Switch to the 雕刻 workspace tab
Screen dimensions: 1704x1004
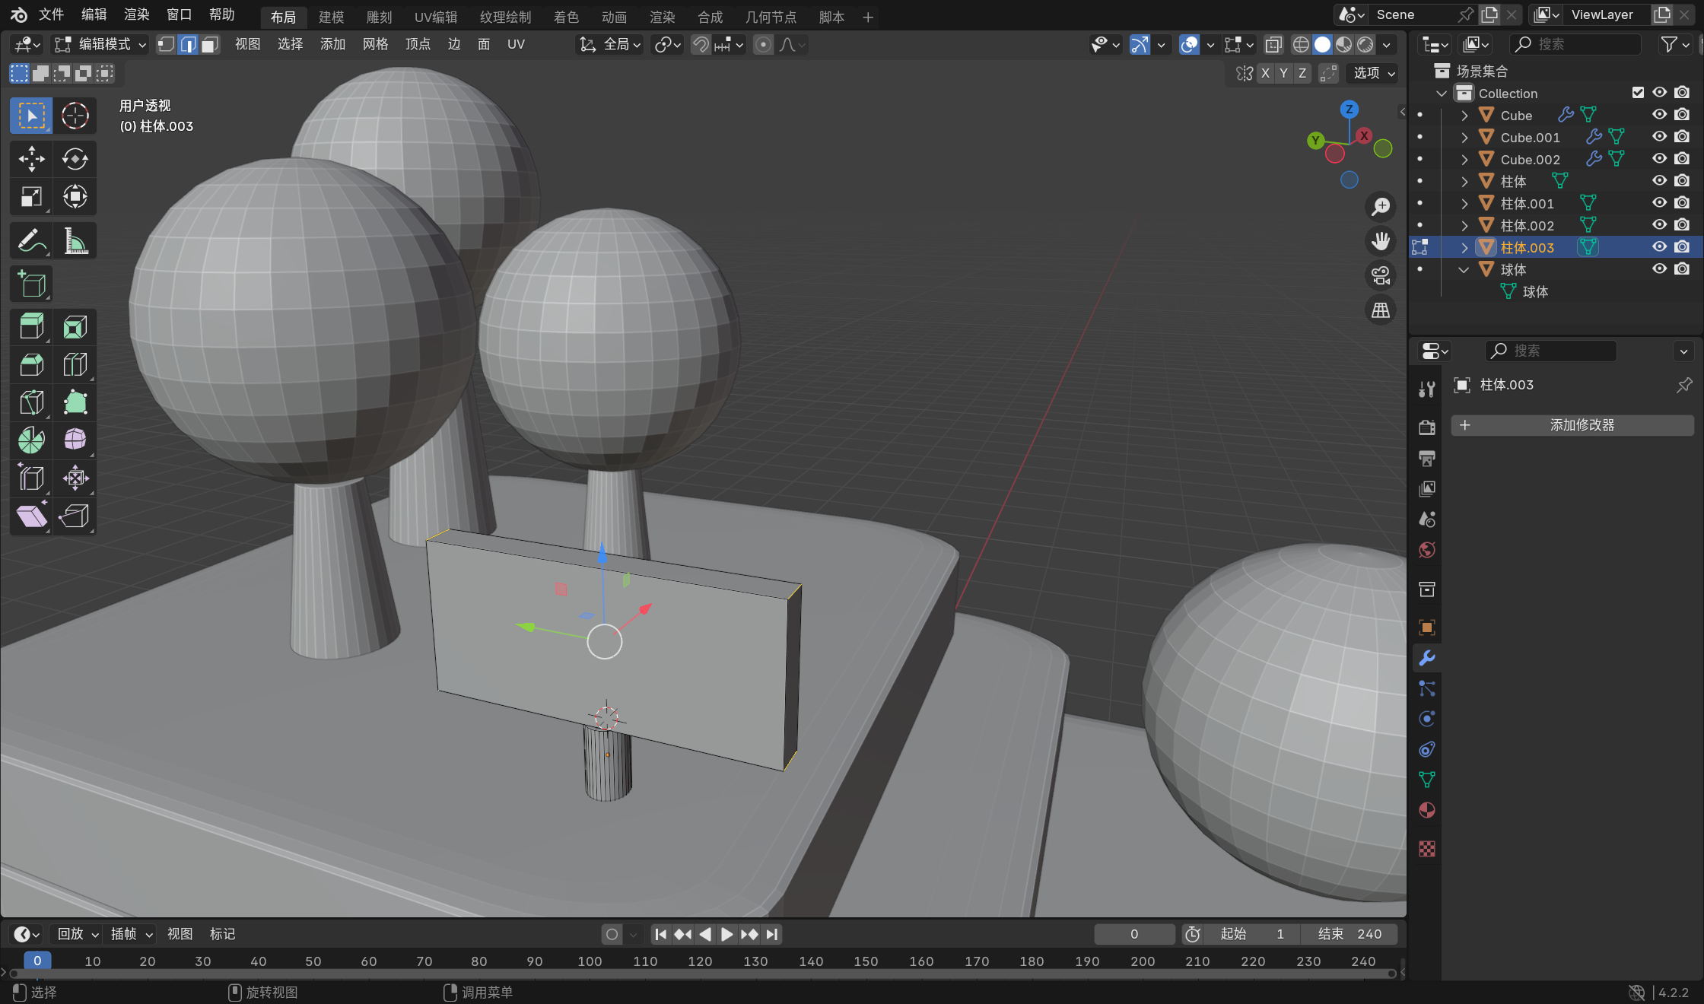(379, 17)
